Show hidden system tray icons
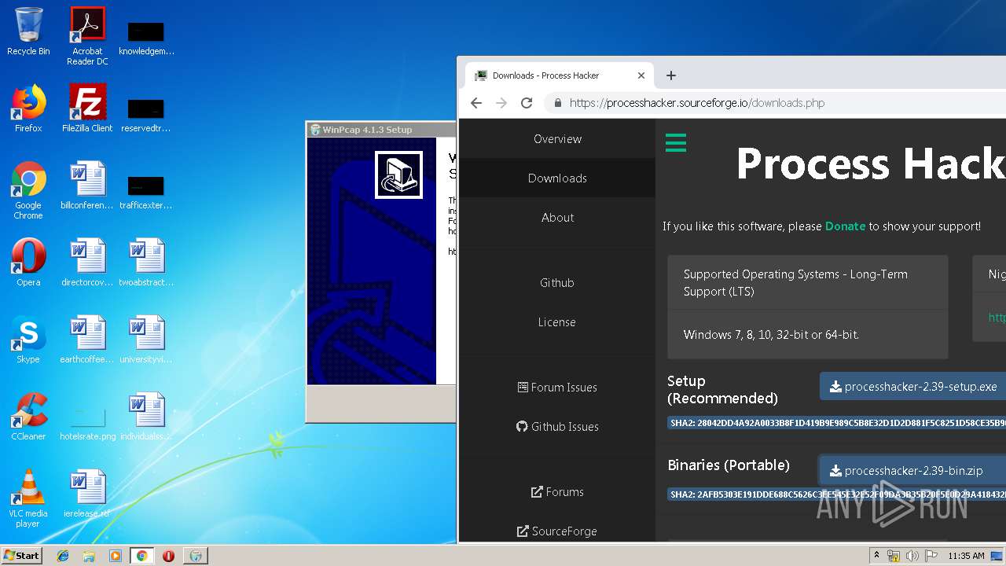The height and width of the screenshot is (566, 1006). click(x=877, y=556)
